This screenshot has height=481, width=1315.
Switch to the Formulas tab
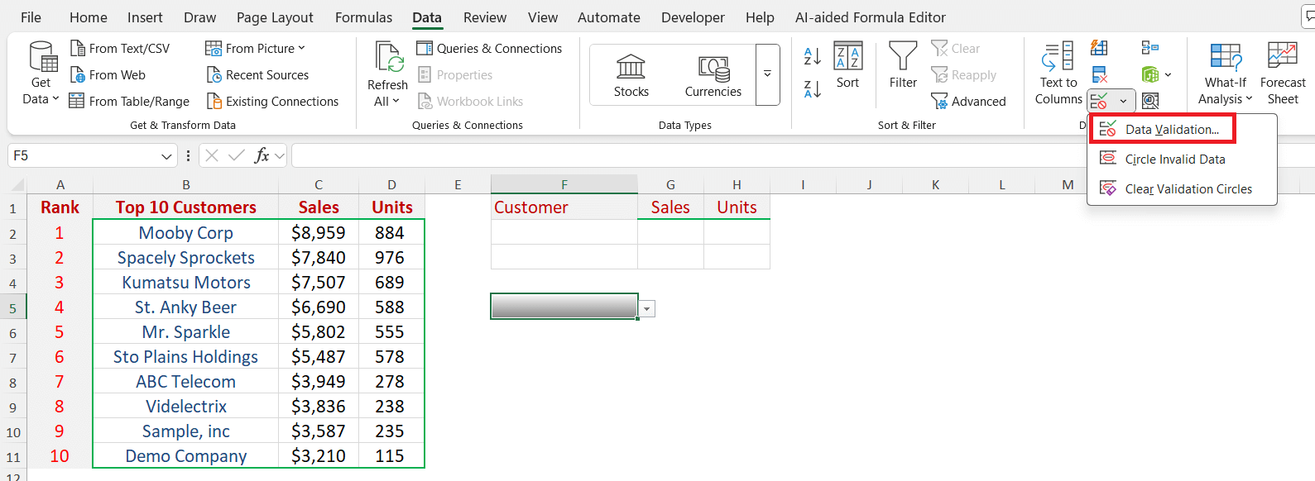click(363, 17)
